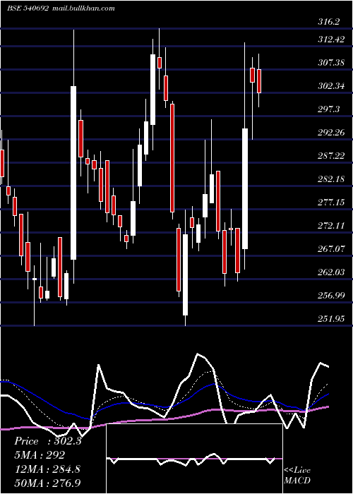Click the Price : 302.3 readout
Viewport: 353px width, 494px height.
(48, 441)
